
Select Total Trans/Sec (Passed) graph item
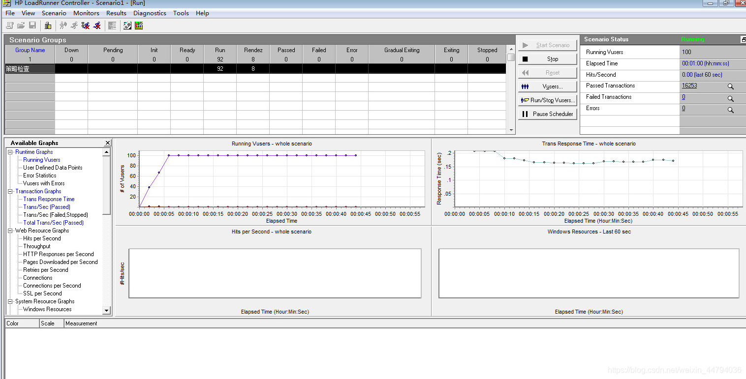pyautogui.click(x=54, y=223)
